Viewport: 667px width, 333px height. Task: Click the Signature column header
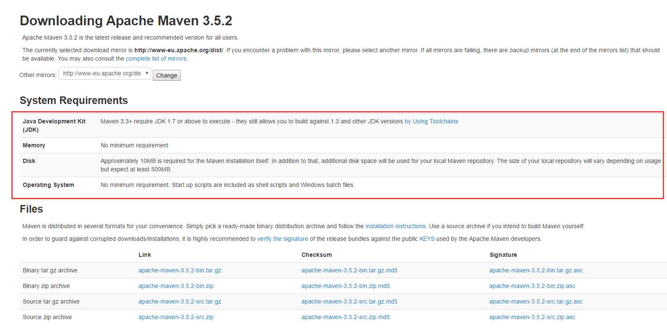503,255
